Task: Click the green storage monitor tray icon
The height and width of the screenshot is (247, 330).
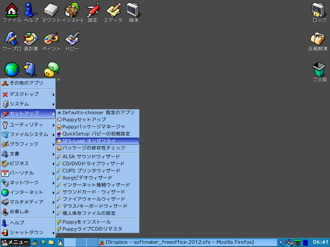Action: (298, 242)
